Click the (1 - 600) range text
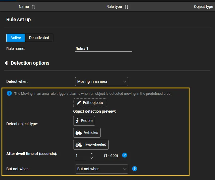This screenshot has height=180, width=215. [111, 156]
